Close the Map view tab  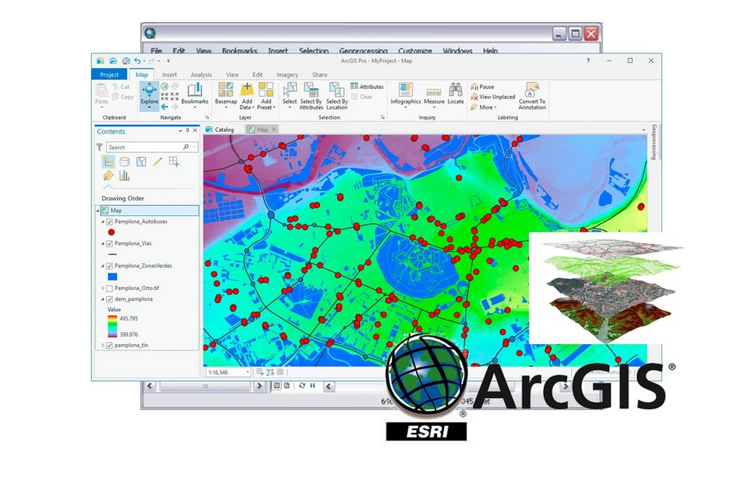pos(274,130)
